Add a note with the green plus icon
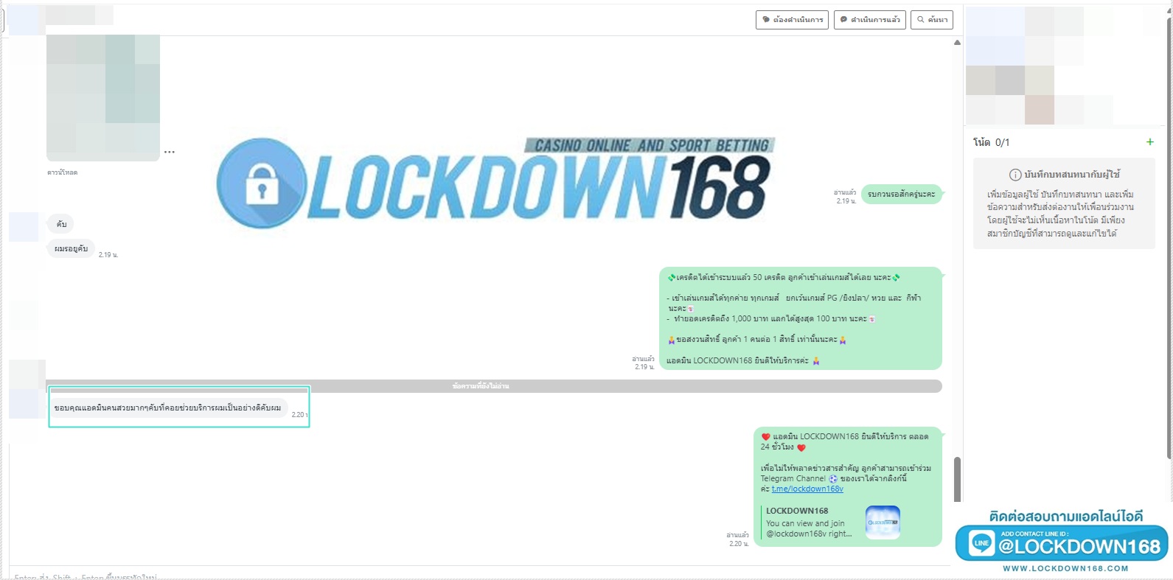1173x580 pixels. (1149, 141)
